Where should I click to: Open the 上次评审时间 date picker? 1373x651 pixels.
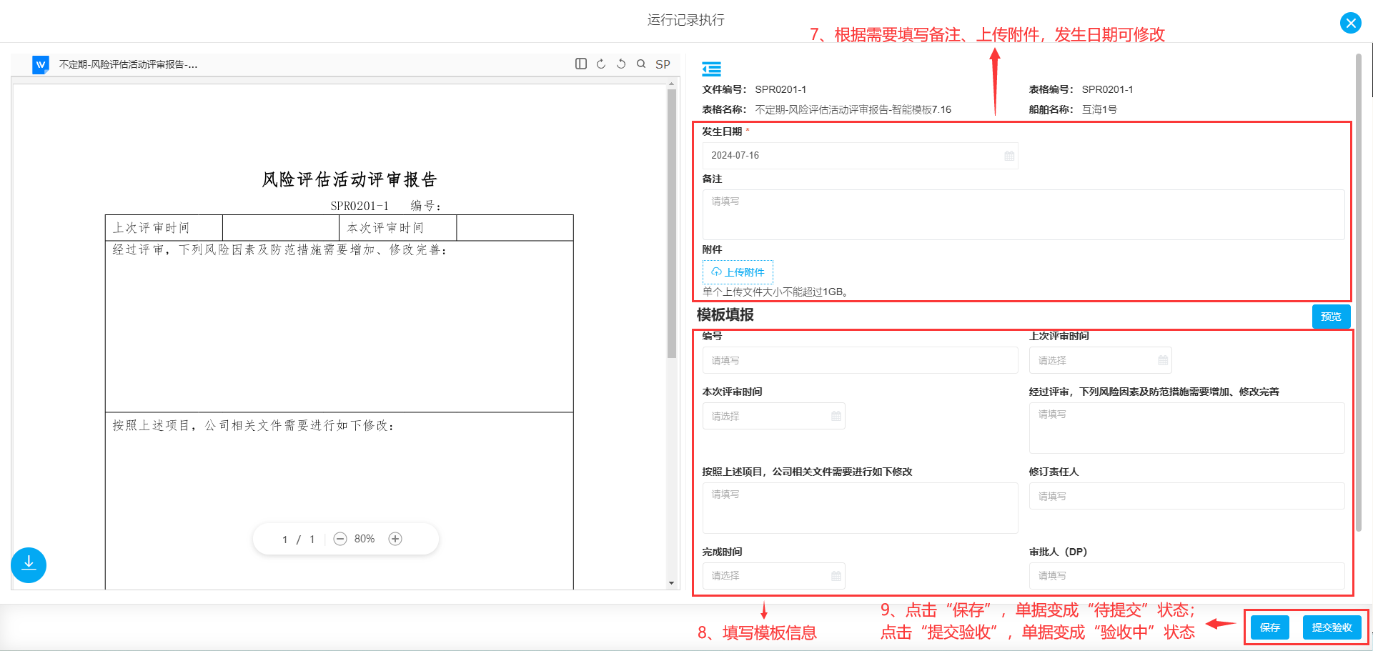pyautogui.click(x=1100, y=360)
